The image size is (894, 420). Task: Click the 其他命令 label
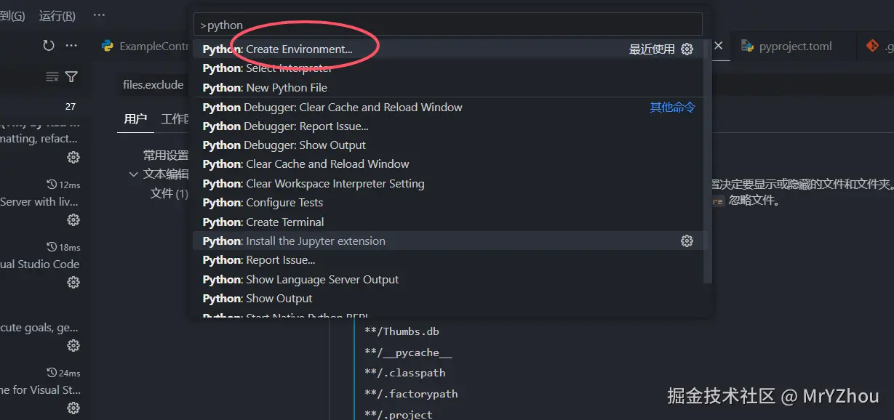tap(672, 107)
